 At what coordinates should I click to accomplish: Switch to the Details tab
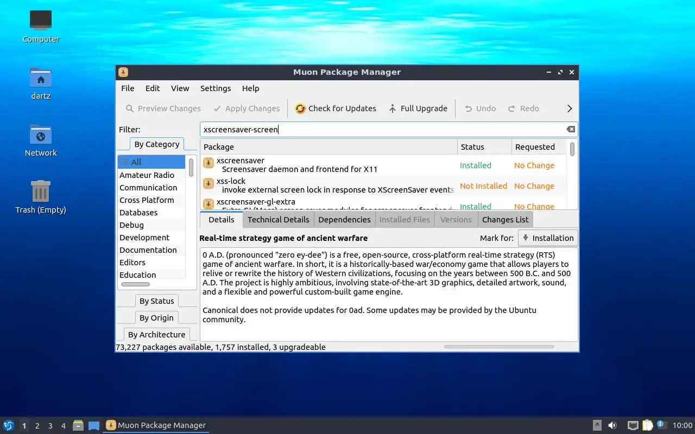click(x=221, y=219)
